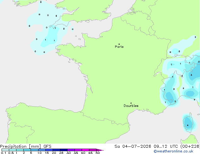Click the '4' precipitation value over Corsica
Screen dimensions: 200x154
click(x=188, y=125)
